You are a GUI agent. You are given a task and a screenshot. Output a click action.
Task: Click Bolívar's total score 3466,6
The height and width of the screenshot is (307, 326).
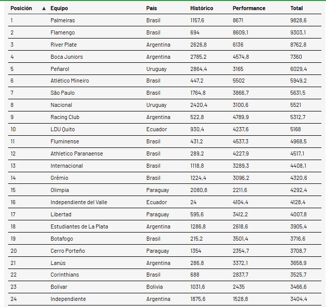tap(298, 287)
